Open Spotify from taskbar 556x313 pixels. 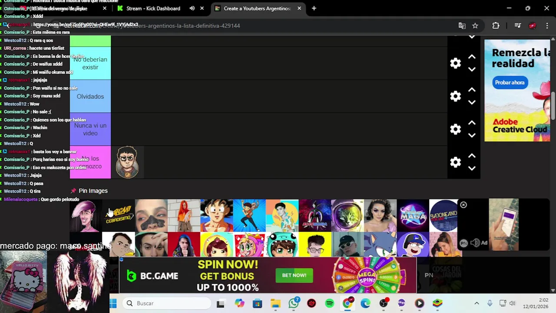(329, 303)
